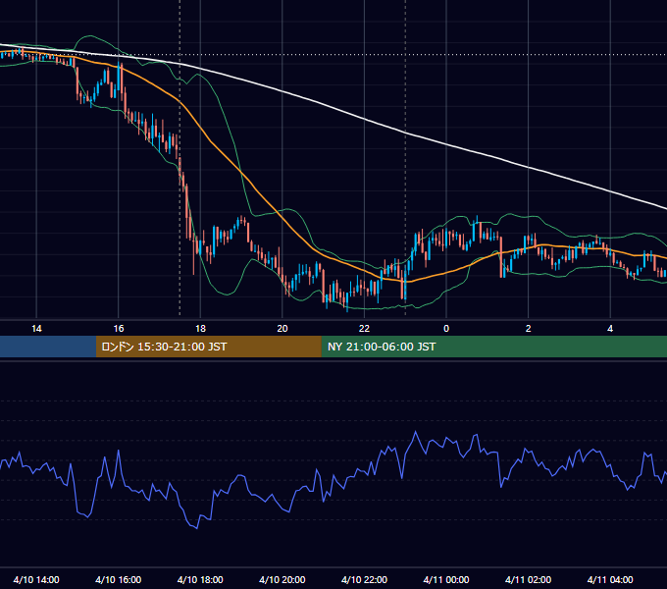Click the '14' hour label on the price chart axis
Image resolution: width=667 pixels, height=589 pixels.
(36, 329)
